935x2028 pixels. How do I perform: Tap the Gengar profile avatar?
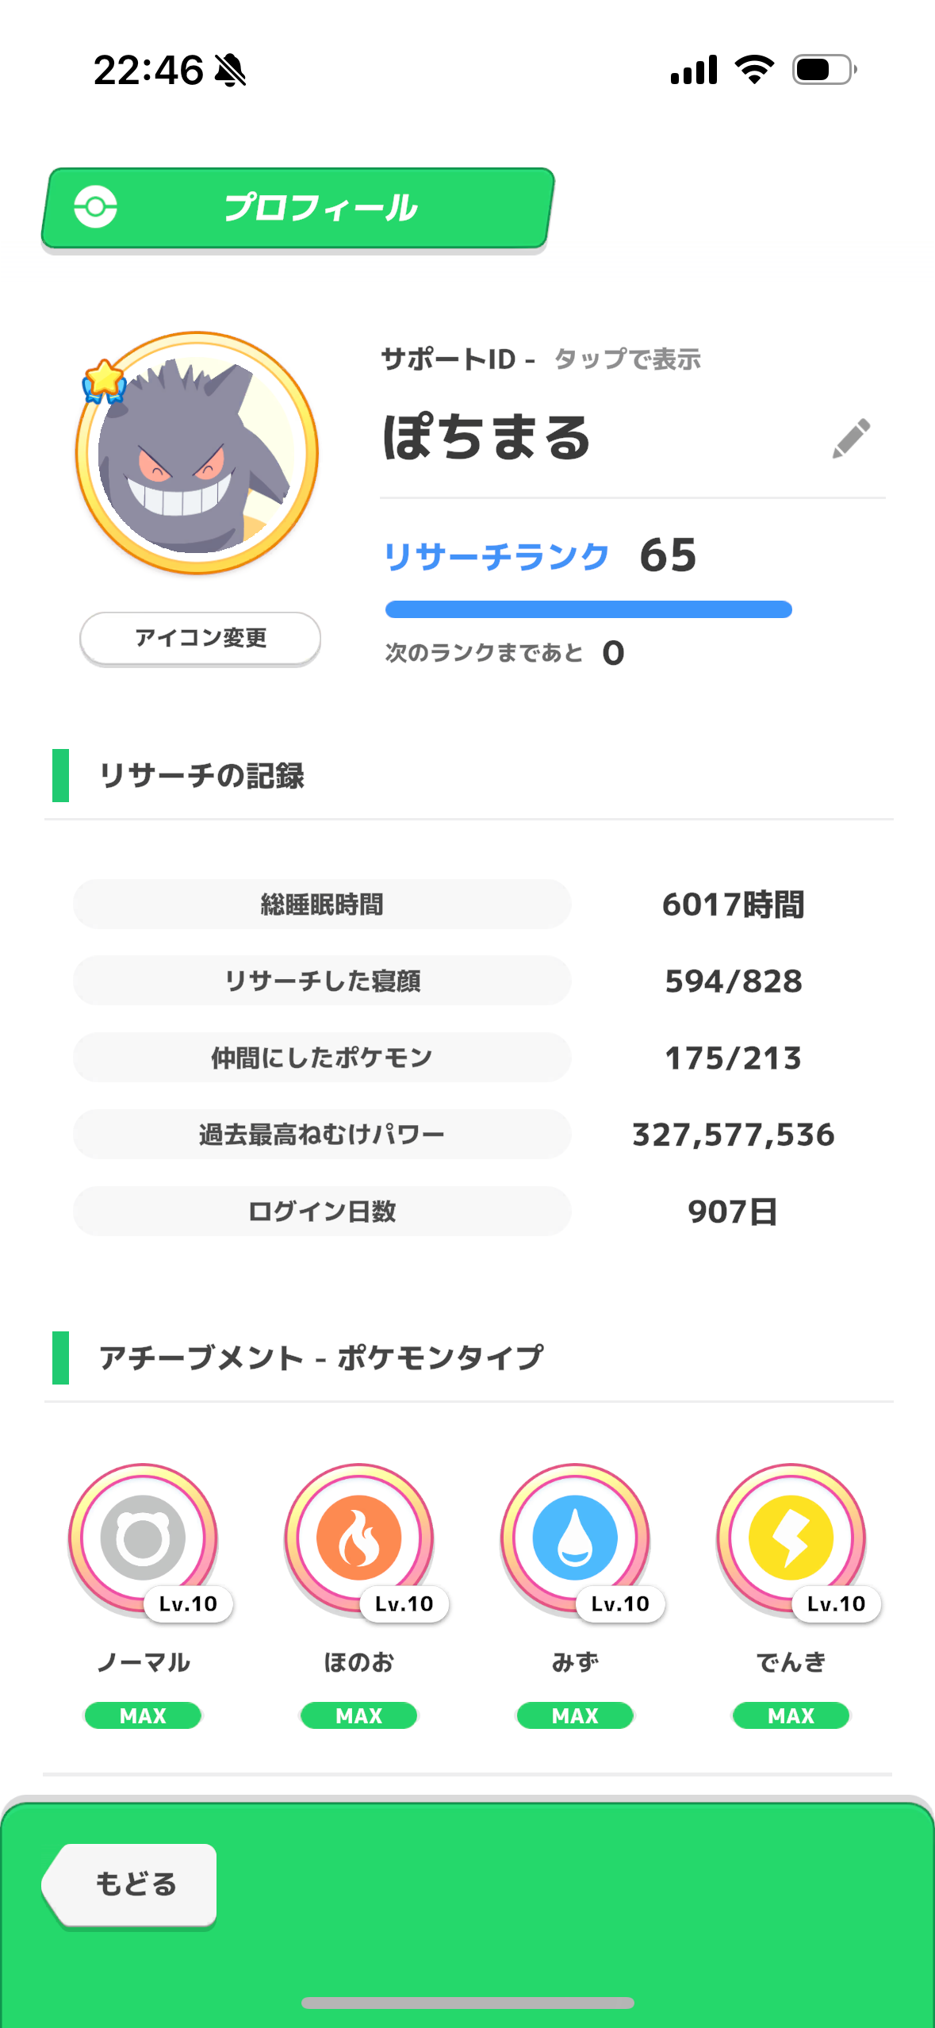tap(197, 454)
